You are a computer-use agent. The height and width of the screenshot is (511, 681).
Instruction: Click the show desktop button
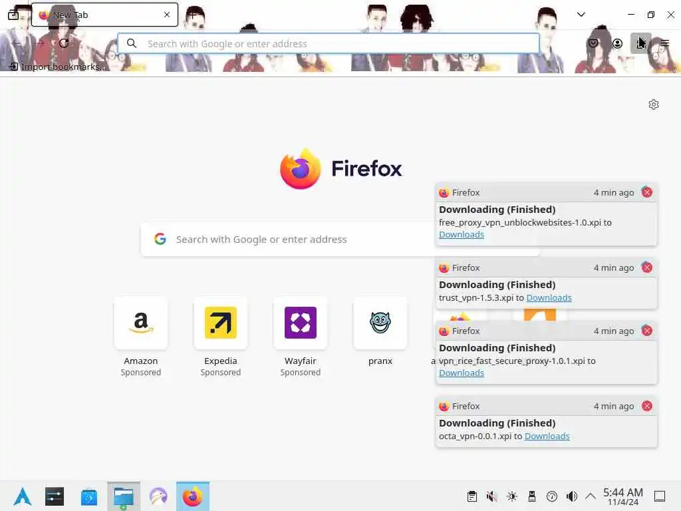[x=660, y=496]
